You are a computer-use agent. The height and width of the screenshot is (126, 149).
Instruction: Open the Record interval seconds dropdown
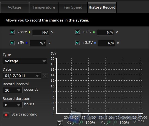click(x=13, y=90)
